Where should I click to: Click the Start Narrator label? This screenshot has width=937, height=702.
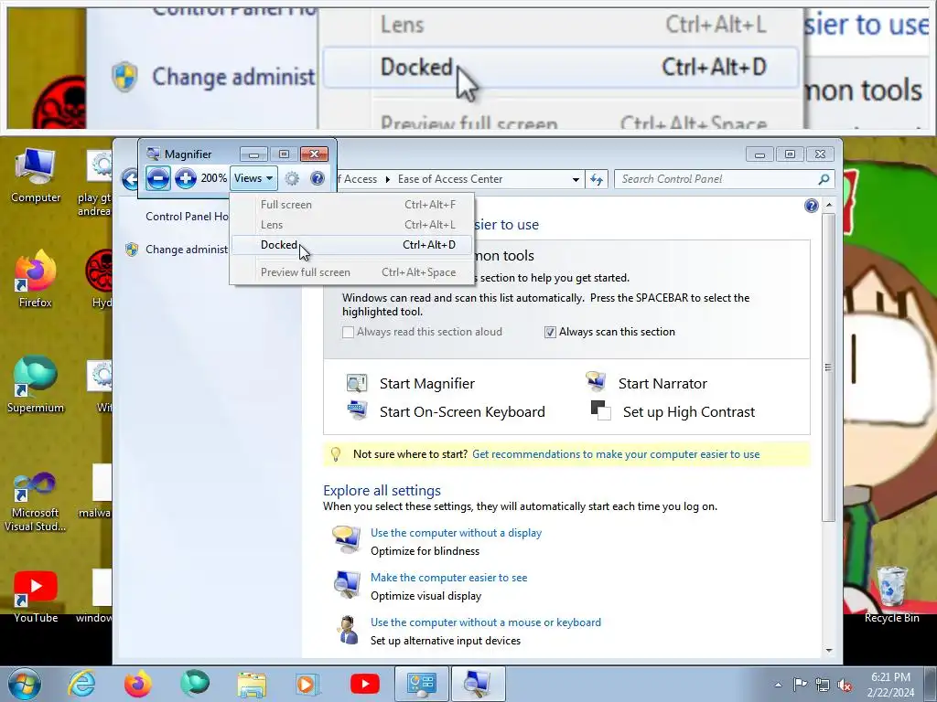pos(662,384)
